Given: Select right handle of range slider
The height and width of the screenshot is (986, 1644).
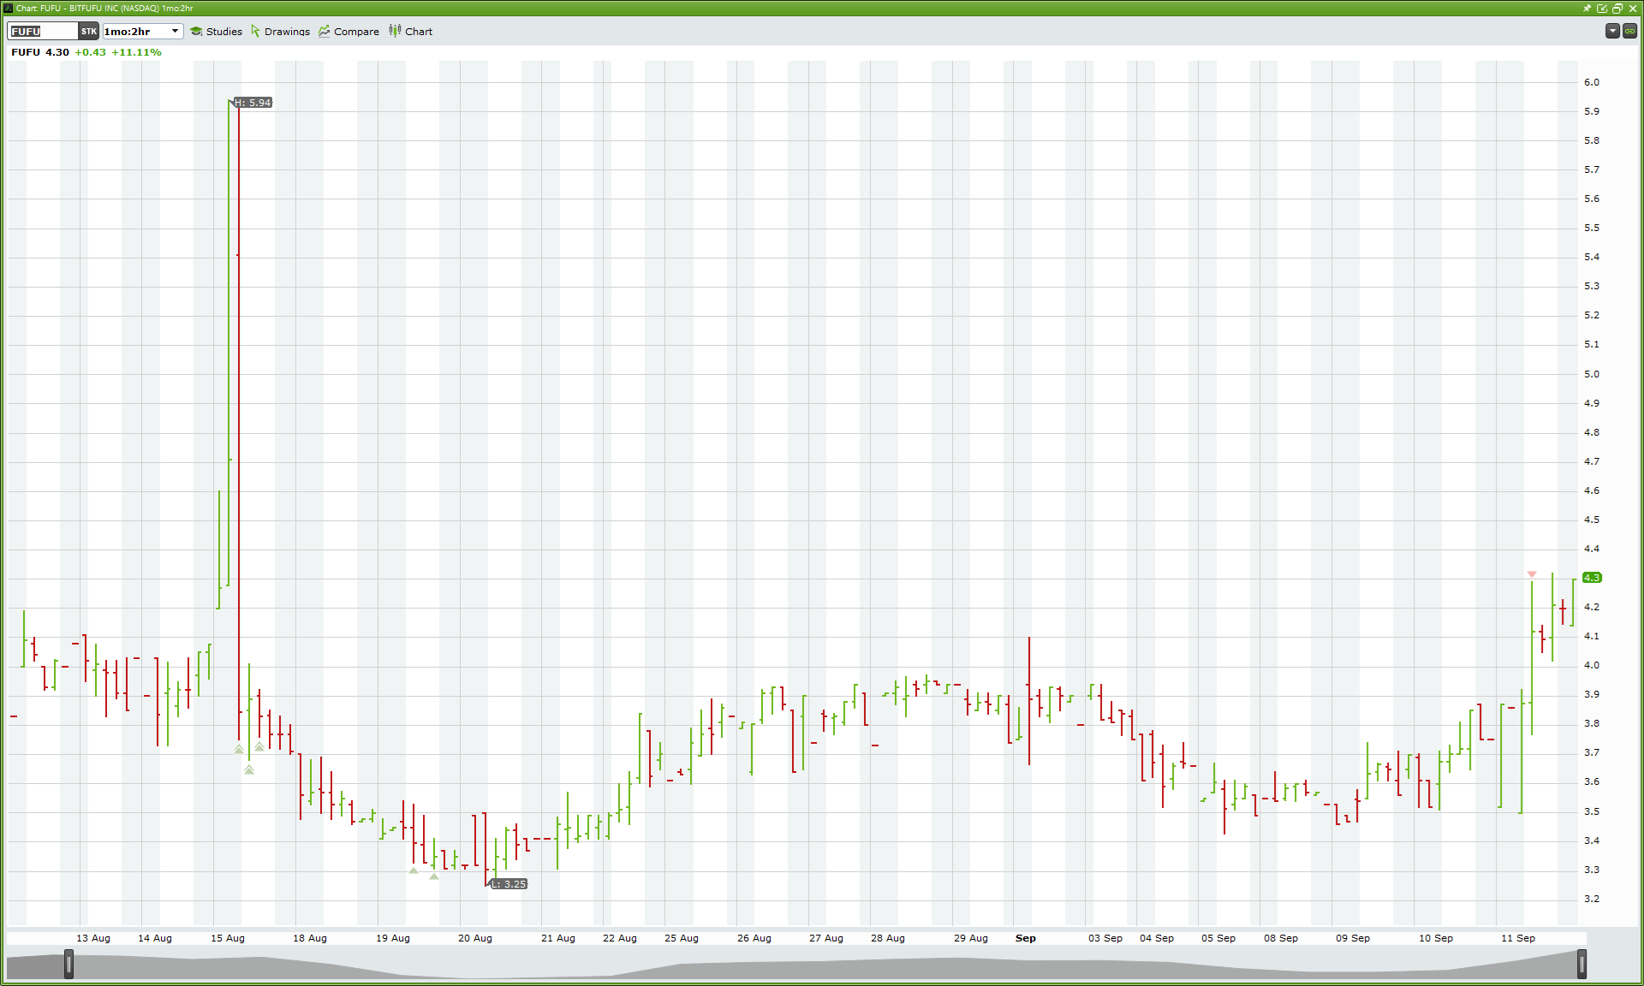Looking at the screenshot, I should pos(1581,965).
